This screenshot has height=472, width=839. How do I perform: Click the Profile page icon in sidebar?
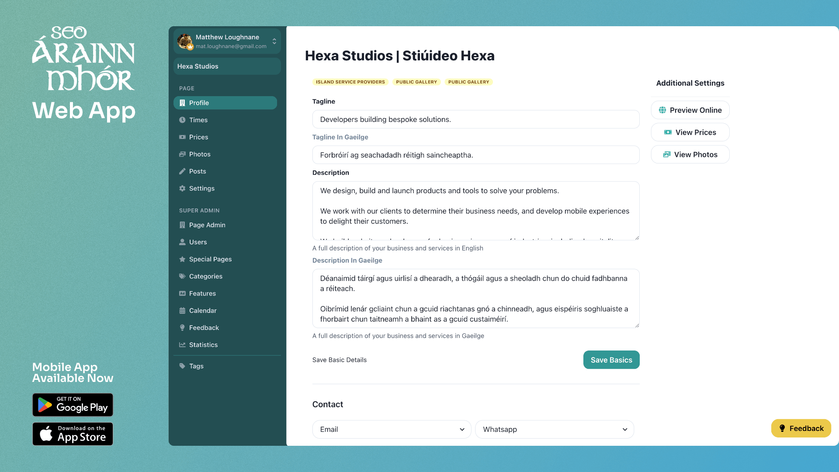point(182,103)
